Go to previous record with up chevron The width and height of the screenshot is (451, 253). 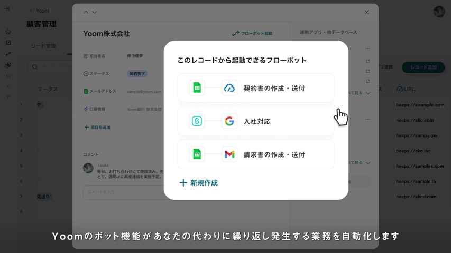[x=86, y=12]
